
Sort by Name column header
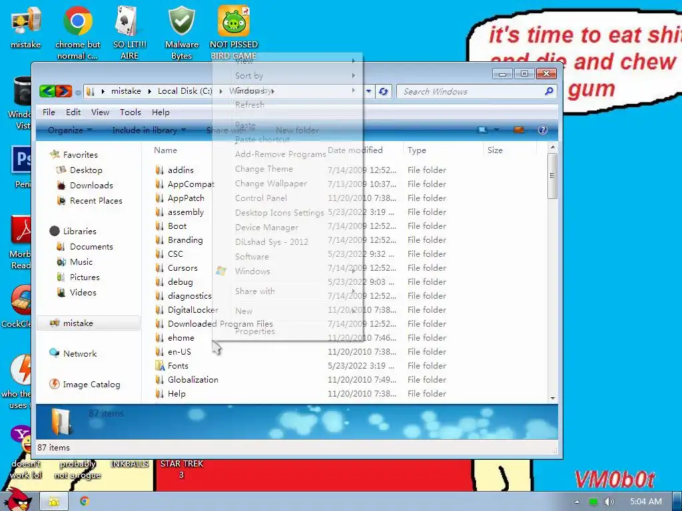(165, 150)
